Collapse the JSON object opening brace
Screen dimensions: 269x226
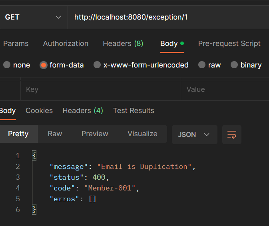pos(34,156)
